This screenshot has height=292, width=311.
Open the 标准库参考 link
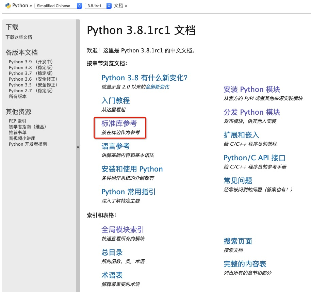pos(119,124)
